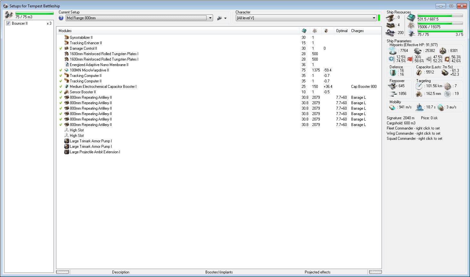
Task: Click the Medium Electrochemical Capacitor Booster icon
Action: point(67,87)
